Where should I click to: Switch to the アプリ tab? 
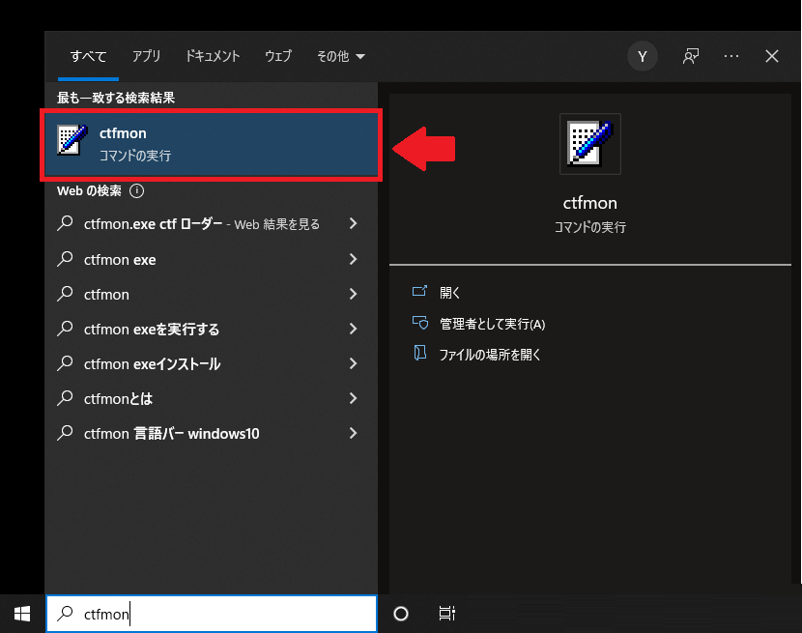[147, 56]
